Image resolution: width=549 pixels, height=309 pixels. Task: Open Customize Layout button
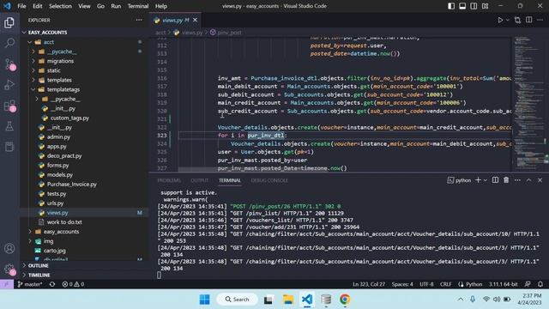point(485,6)
